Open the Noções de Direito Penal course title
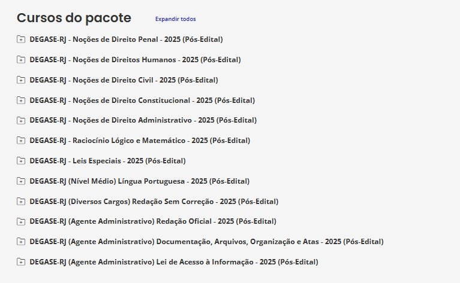Screen dimensions: 460x283 click(126, 39)
